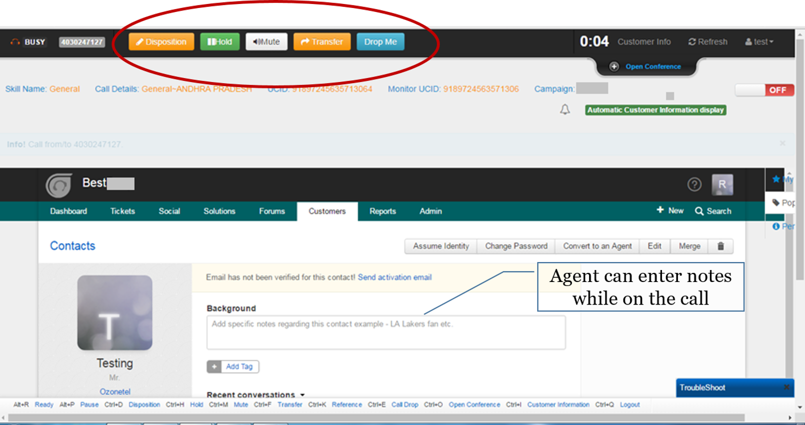Select the Customers tab
Screen dimensions: 805x425
[x=327, y=211]
